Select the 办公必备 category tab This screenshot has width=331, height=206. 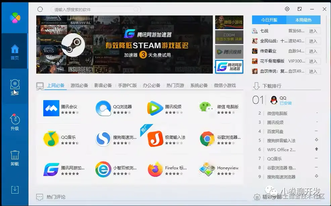[151, 86]
